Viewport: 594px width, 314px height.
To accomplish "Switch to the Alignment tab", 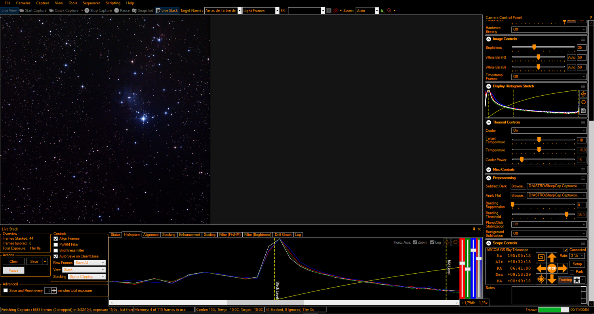I will click(x=151, y=235).
